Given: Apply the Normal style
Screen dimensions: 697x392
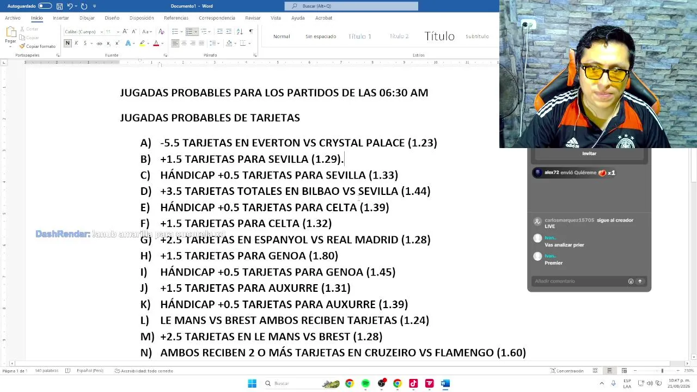Looking at the screenshot, I should pyautogui.click(x=282, y=36).
